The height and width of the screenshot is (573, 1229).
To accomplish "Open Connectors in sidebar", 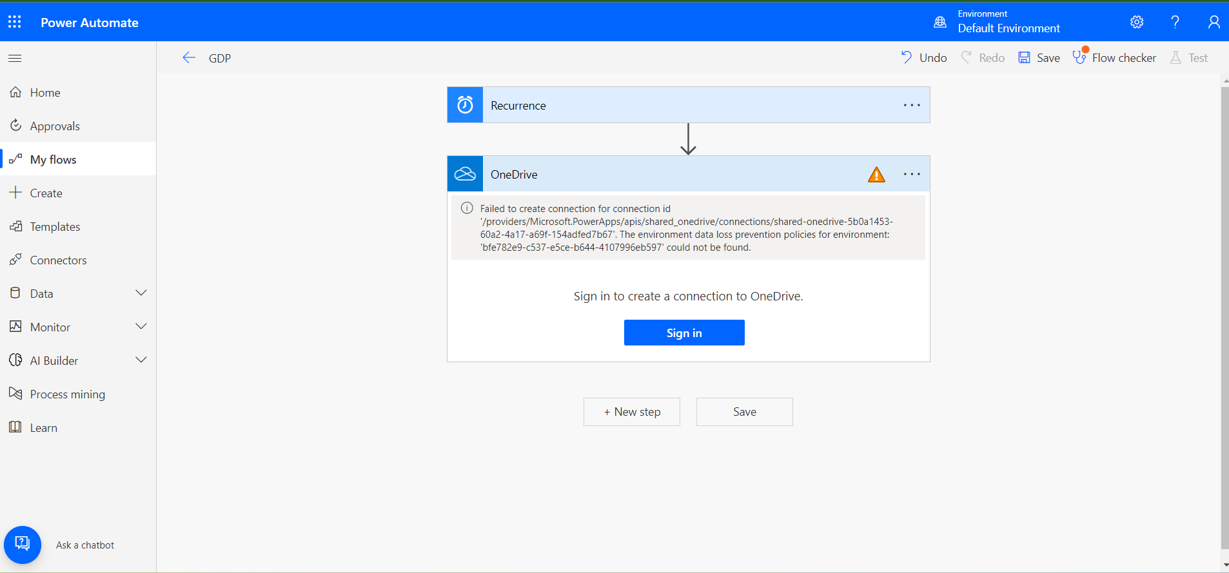I will click(78, 260).
